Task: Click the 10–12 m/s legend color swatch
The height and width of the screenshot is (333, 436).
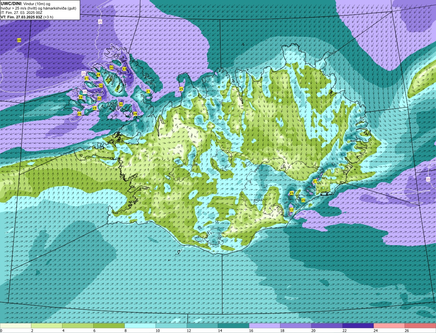Action: pos(171,326)
